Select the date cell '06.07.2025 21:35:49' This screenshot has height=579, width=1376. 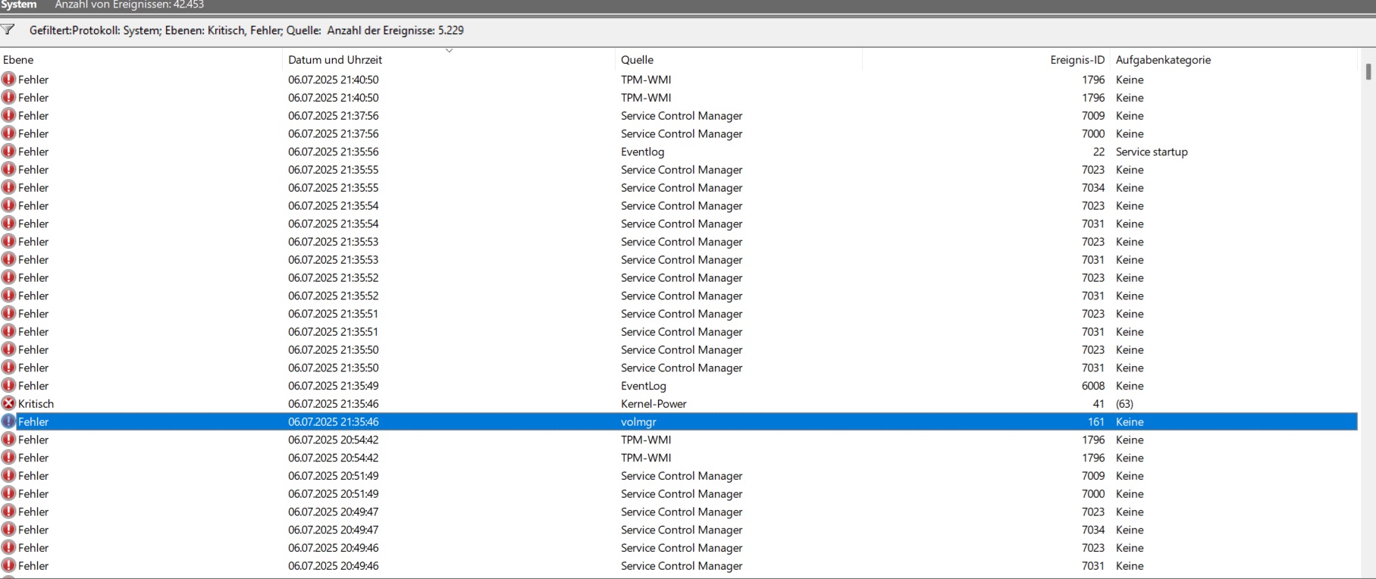click(x=334, y=386)
